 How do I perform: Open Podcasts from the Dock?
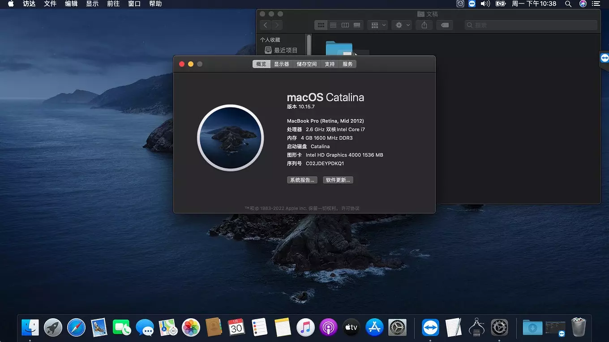pyautogui.click(x=328, y=327)
